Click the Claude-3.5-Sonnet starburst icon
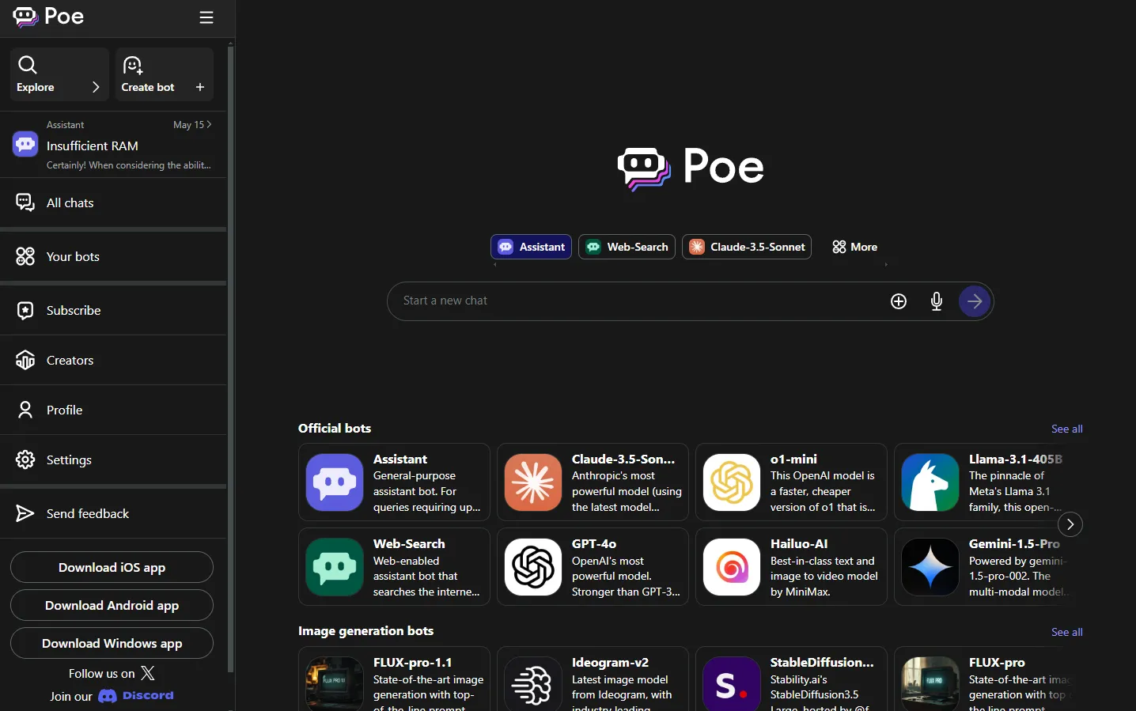Screen dimensions: 1136x711 pos(697,247)
